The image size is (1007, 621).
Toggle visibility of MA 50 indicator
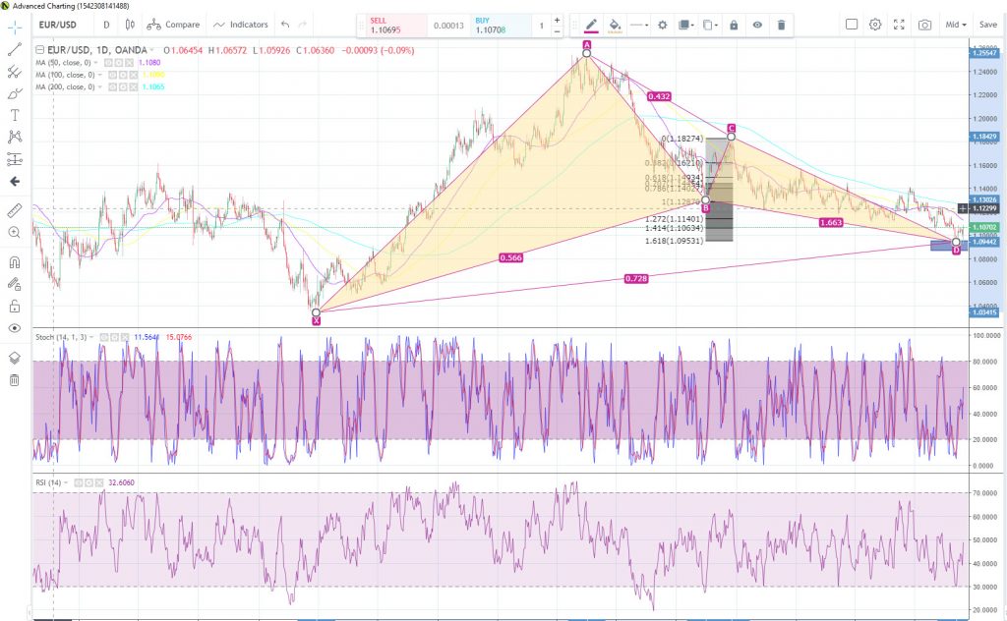pyautogui.click(x=108, y=62)
